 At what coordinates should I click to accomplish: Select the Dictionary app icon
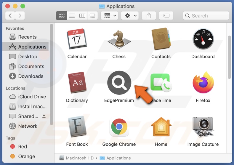[77, 82]
